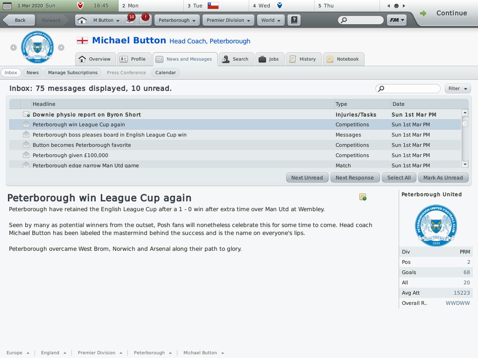The image size is (478, 358).
Task: Open the FM menu dropdown
Action: pyautogui.click(x=397, y=21)
